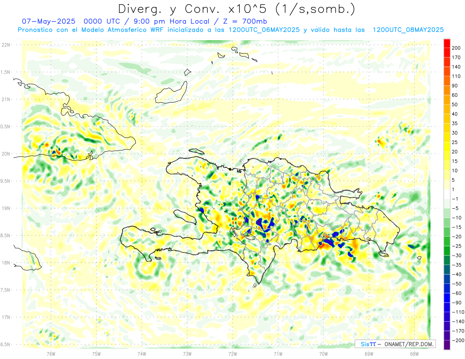Click the green colorbar segment between -25 and -30
The width and height of the screenshot is (465, 359).
pos(447,251)
